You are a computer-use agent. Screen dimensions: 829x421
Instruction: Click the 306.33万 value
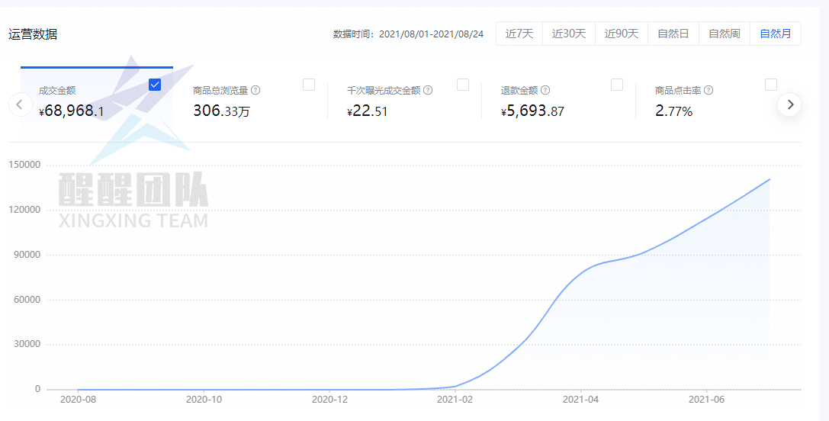[221, 111]
